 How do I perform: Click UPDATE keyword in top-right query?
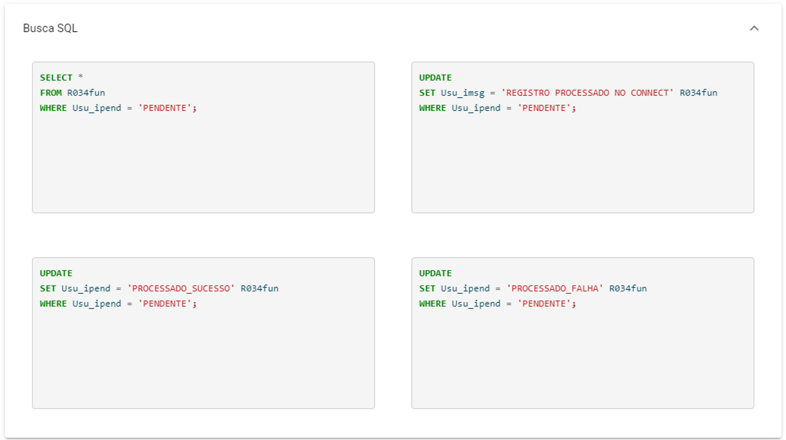point(435,77)
